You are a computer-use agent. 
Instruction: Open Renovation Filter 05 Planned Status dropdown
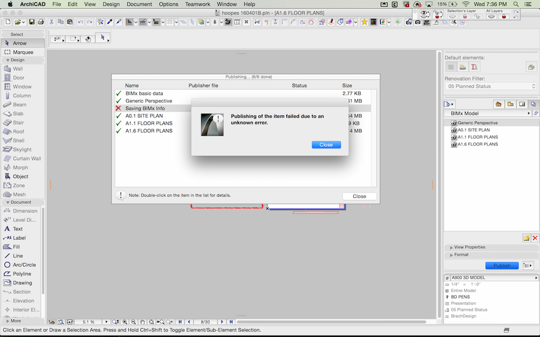pyautogui.click(x=491, y=86)
